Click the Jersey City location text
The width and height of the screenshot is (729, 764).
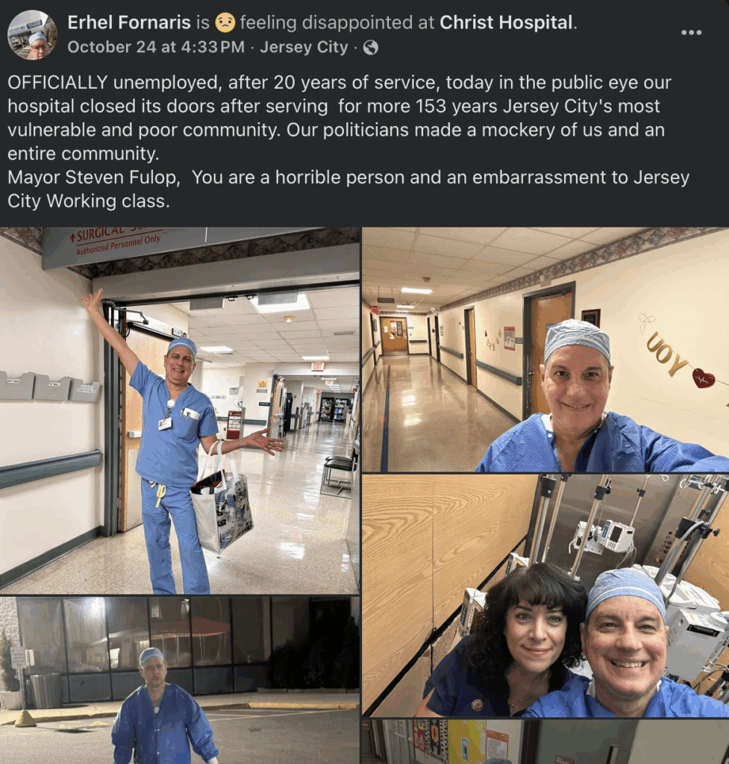click(304, 47)
